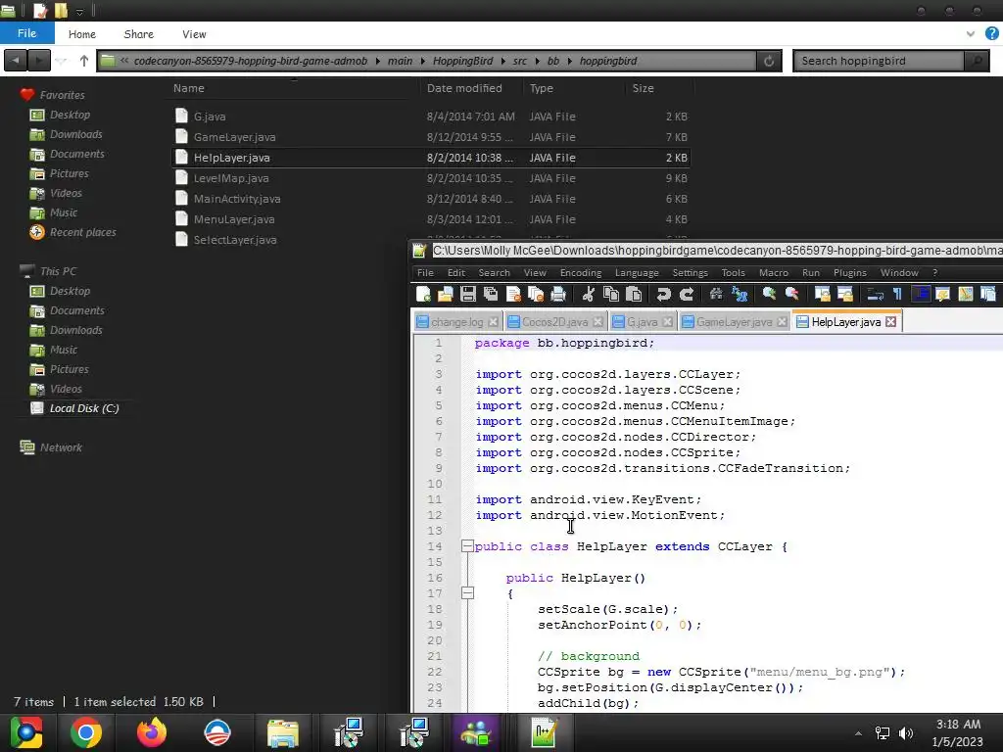1003x752 pixels.
Task: Toggle Word Wrap toolbar icon
Action: [875, 294]
